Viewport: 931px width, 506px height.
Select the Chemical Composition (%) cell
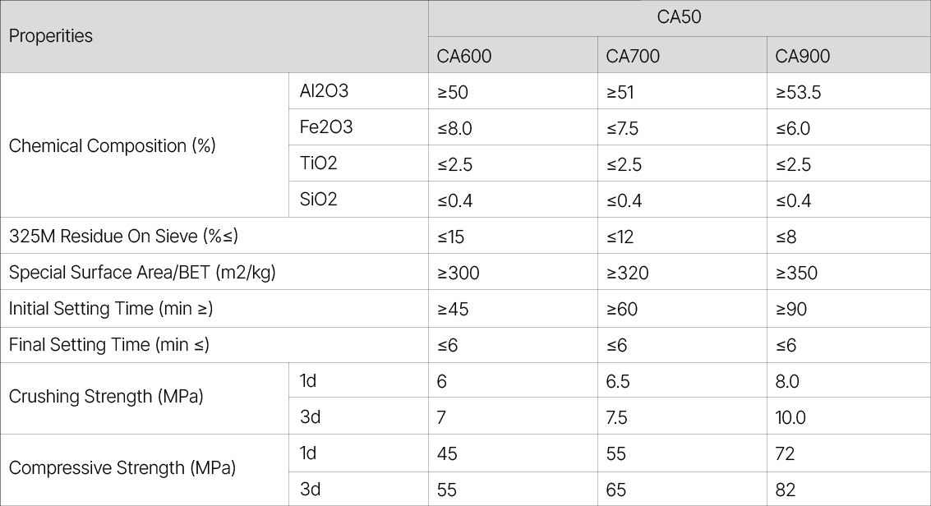tap(113, 146)
